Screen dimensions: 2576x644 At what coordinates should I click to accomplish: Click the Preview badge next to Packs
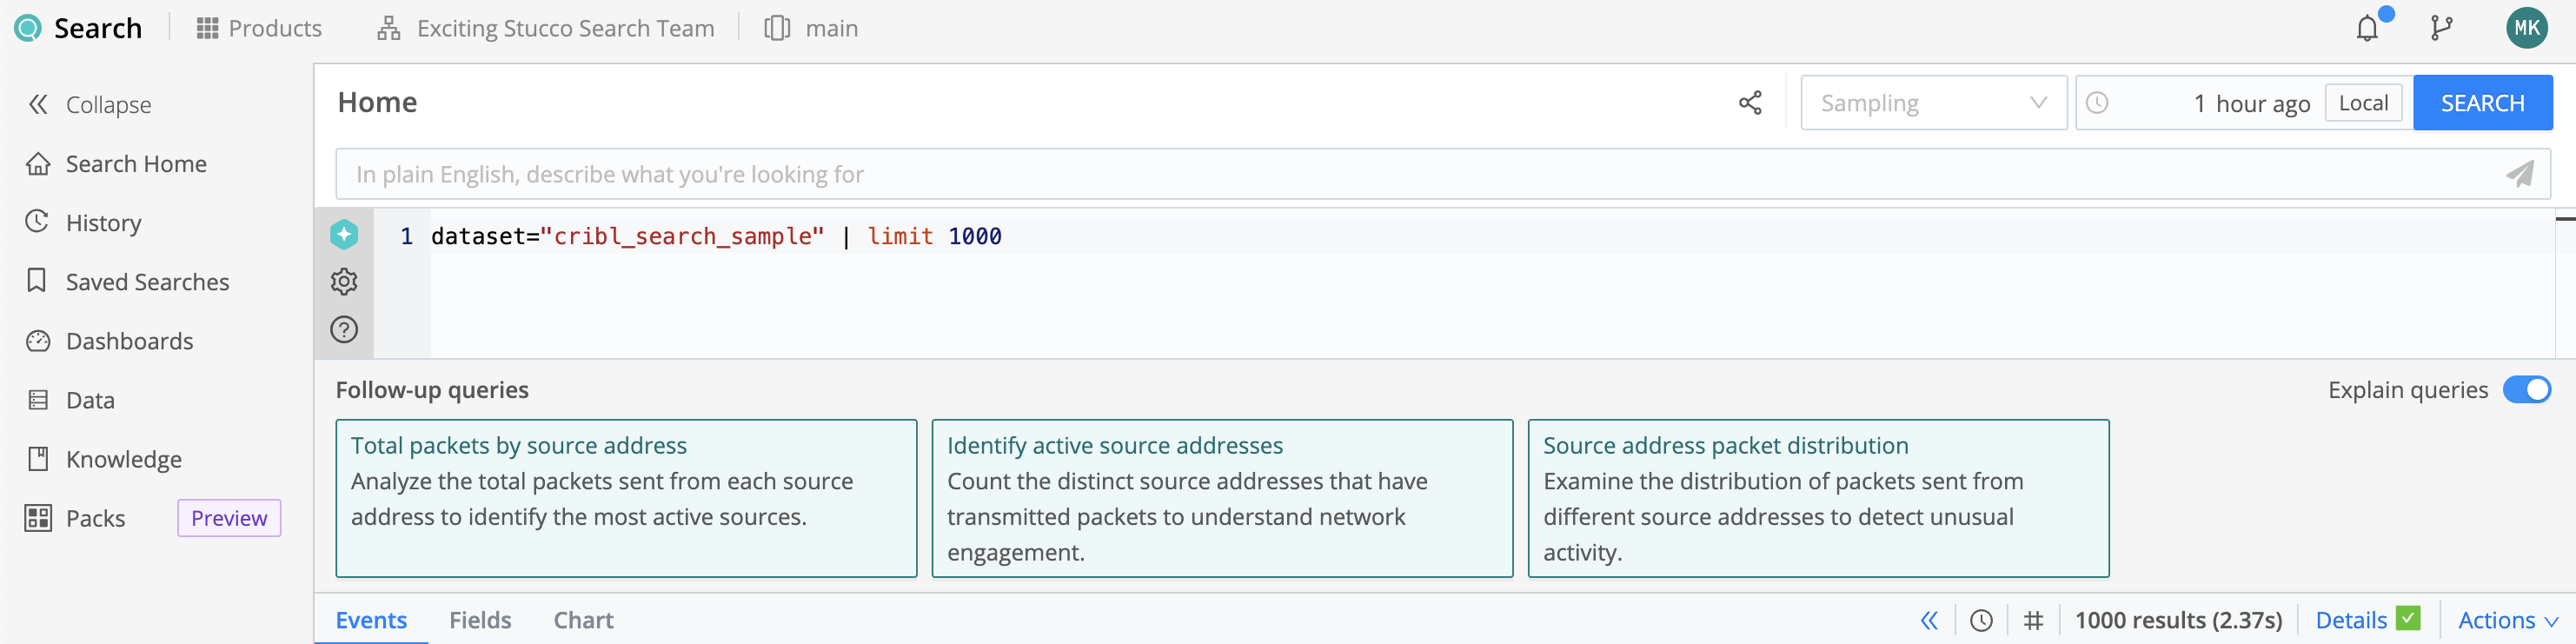(229, 518)
